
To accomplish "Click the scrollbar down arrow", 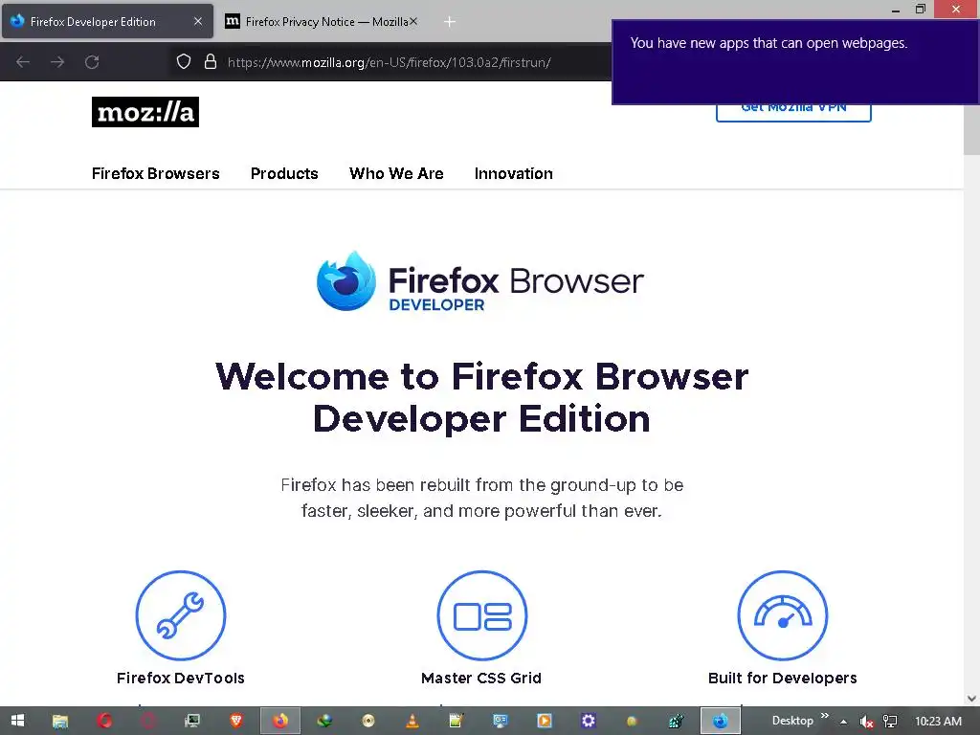I will pyautogui.click(x=971, y=699).
